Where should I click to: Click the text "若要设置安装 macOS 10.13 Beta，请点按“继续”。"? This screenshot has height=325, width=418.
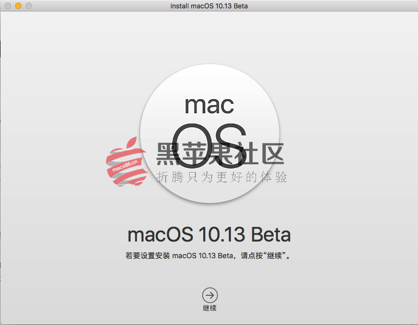[207, 256]
